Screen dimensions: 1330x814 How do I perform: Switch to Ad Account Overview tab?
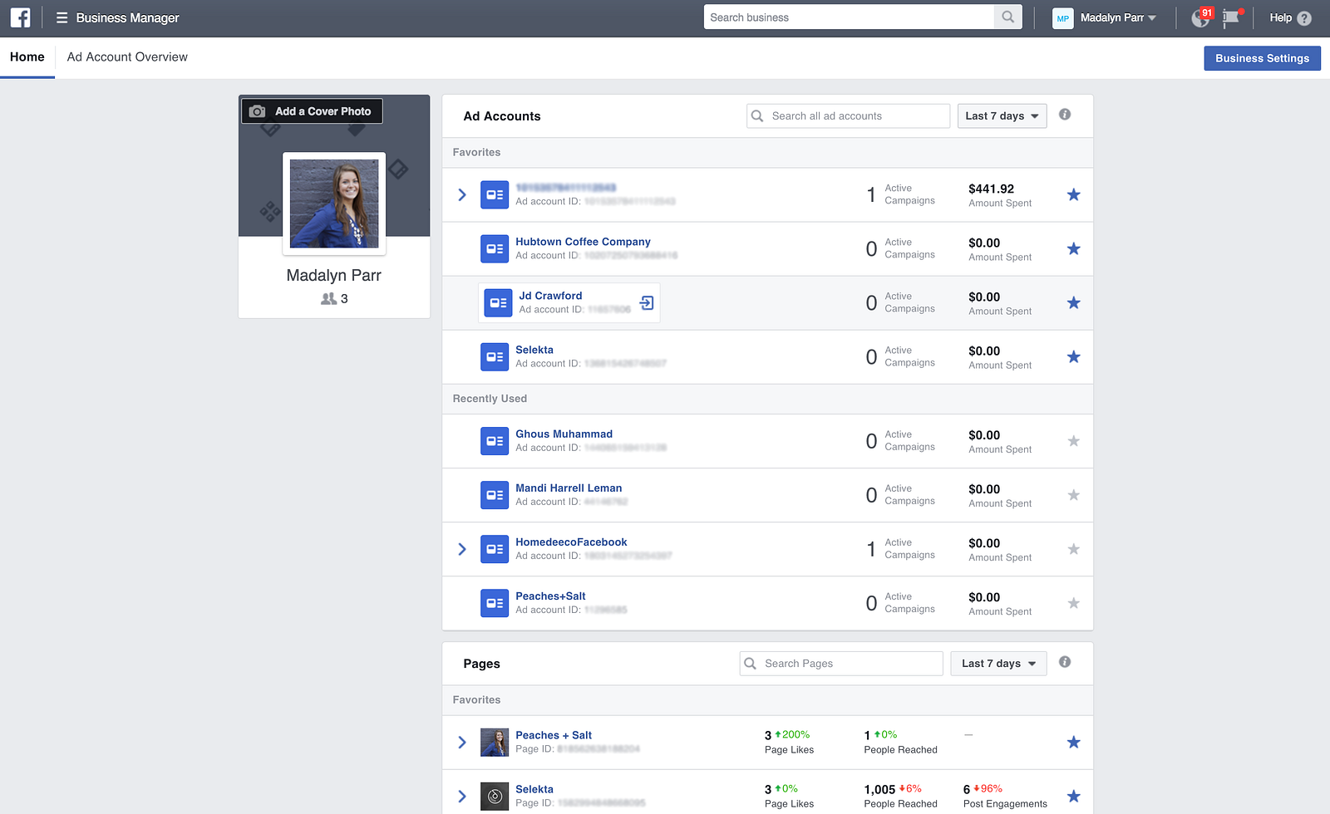127,57
